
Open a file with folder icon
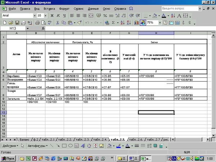click(x=11, y=23)
